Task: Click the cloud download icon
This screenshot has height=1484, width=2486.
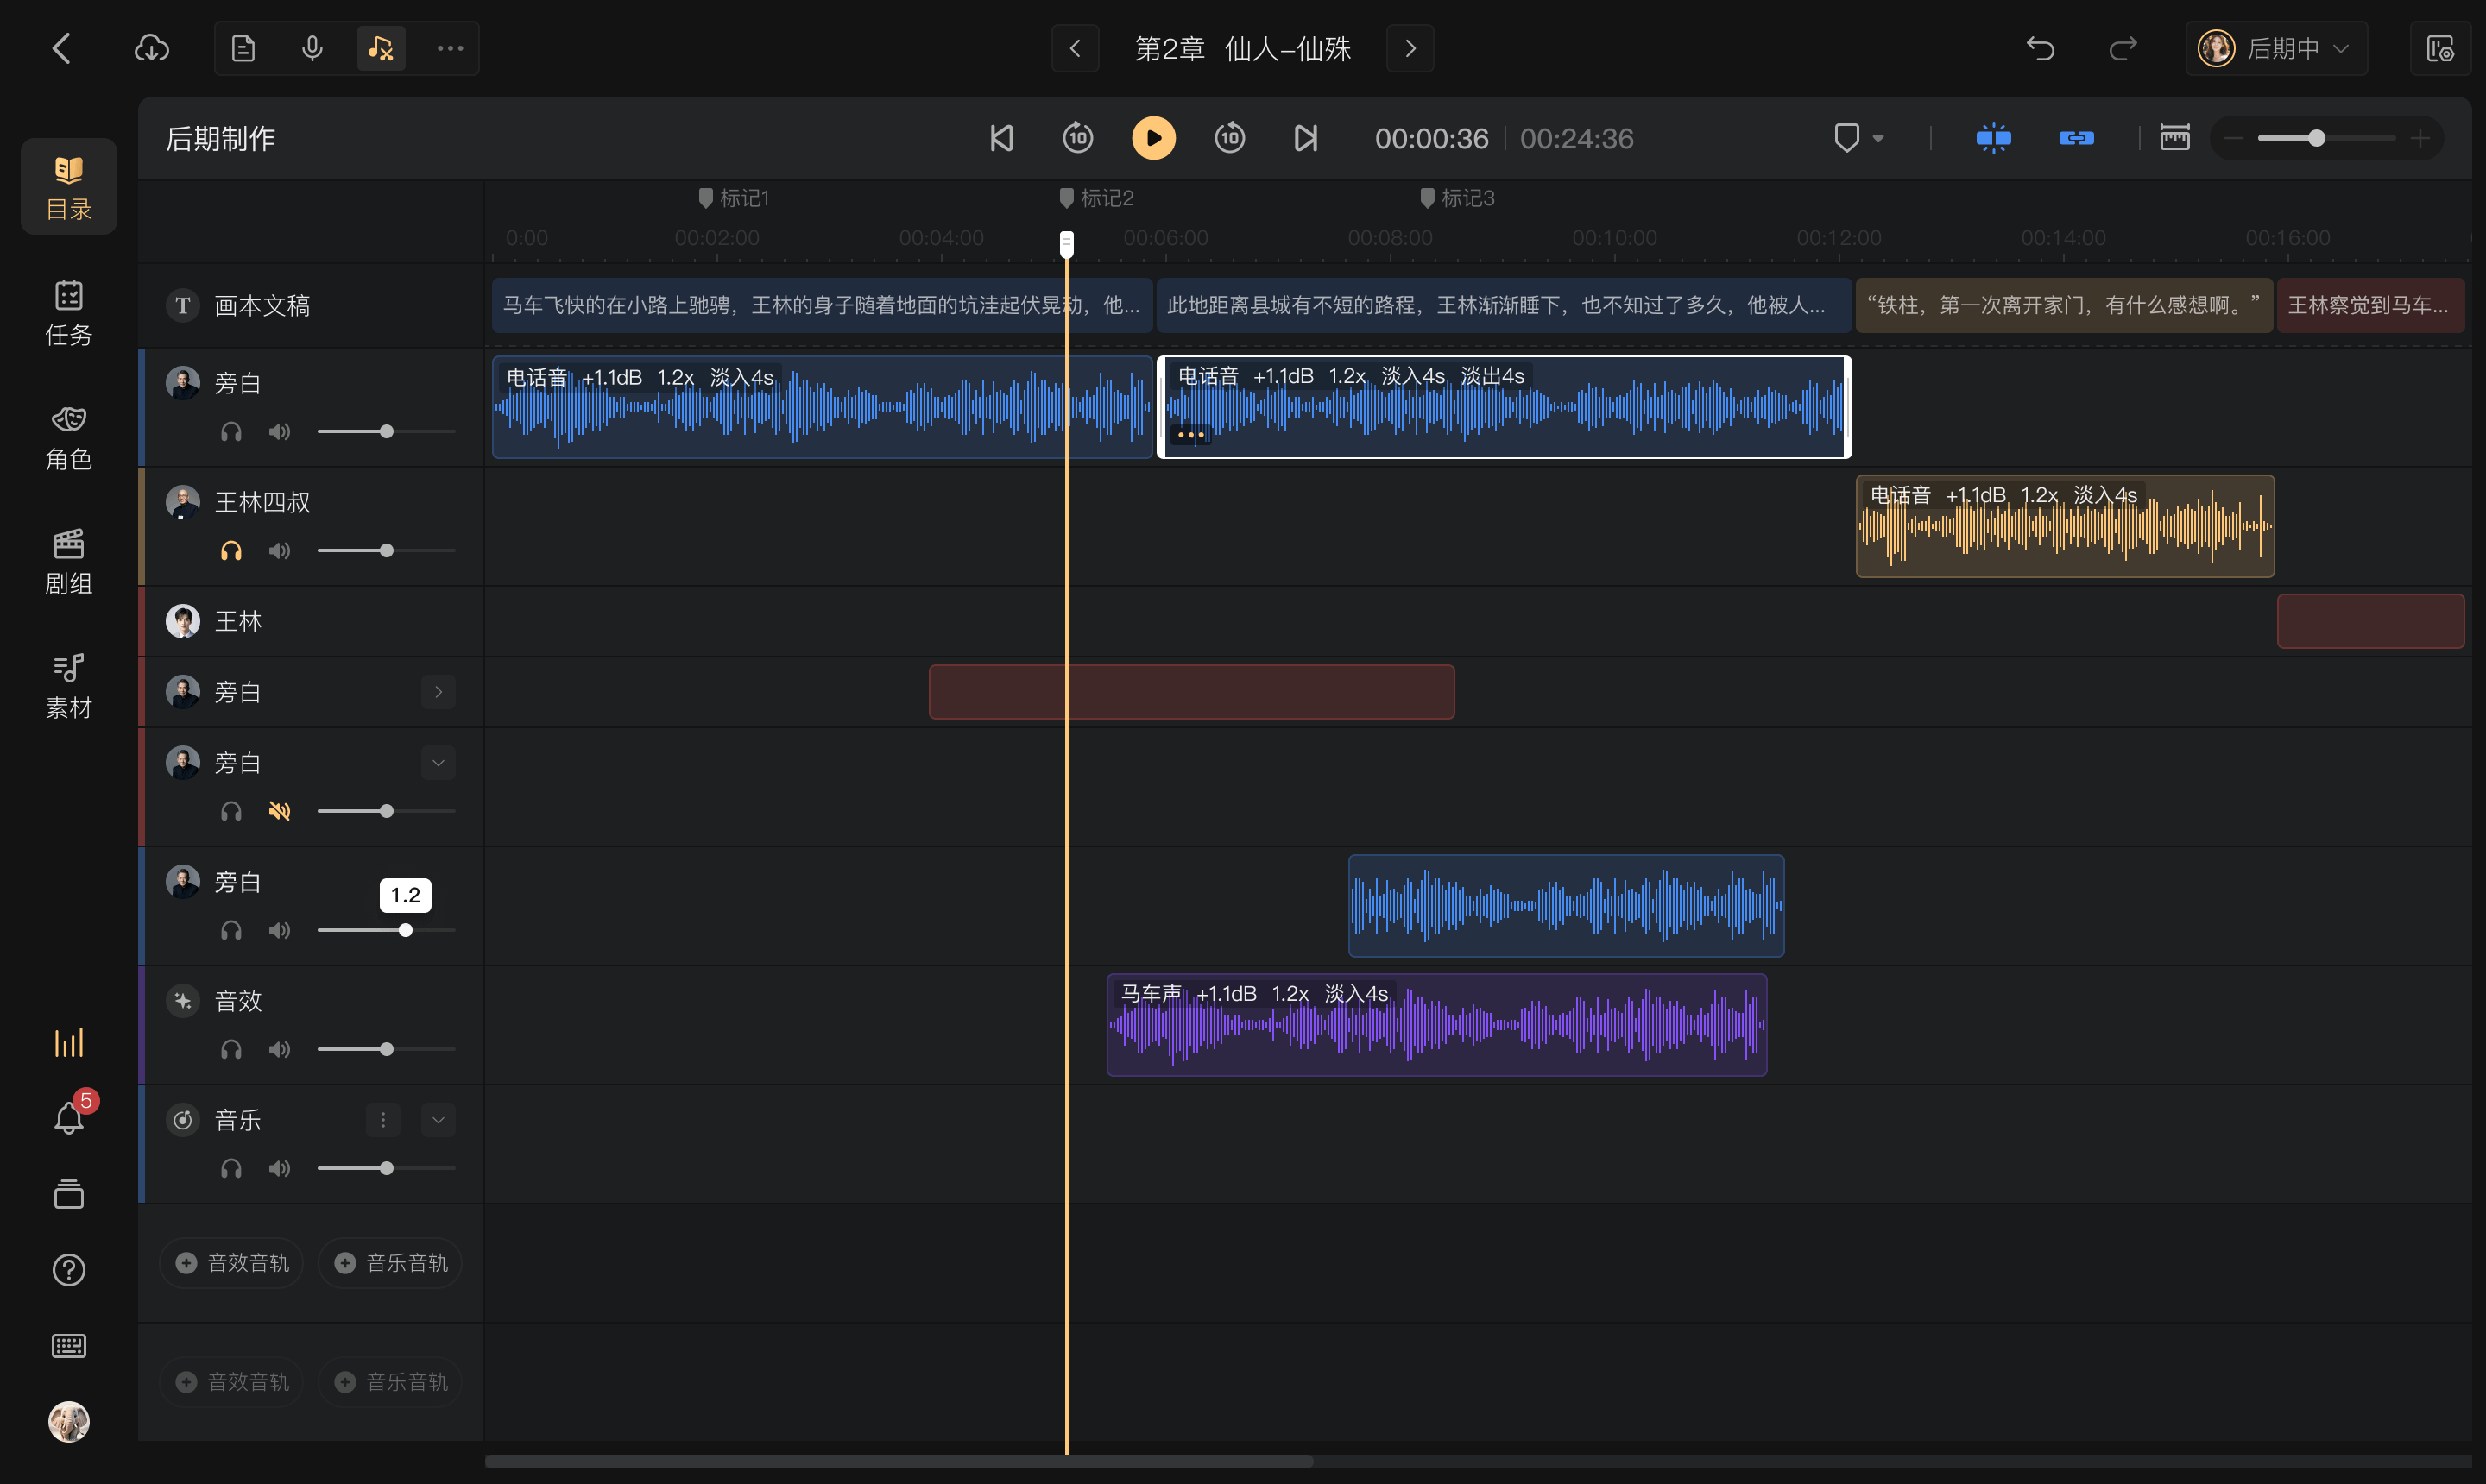Action: (x=152, y=48)
